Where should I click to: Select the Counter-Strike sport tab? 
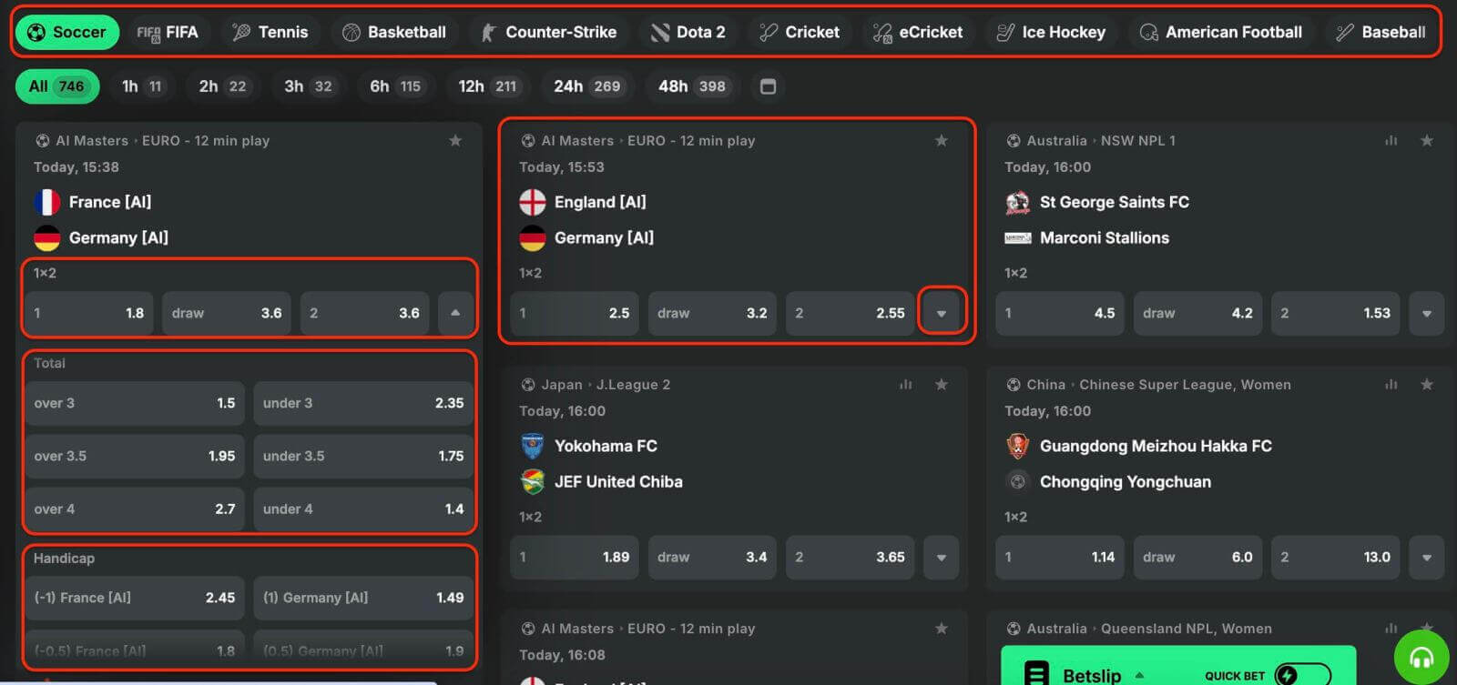click(548, 32)
